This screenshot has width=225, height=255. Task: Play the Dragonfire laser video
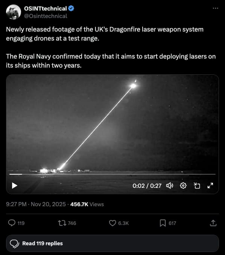[15, 186]
